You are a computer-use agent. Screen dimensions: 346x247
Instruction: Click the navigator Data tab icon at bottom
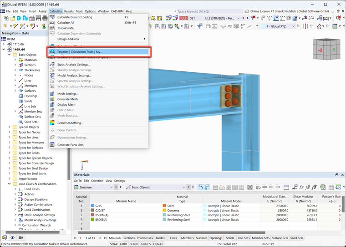tap(5, 238)
